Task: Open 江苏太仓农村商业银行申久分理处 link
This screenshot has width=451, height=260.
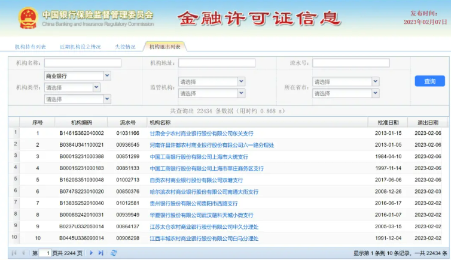Action: pos(204,227)
